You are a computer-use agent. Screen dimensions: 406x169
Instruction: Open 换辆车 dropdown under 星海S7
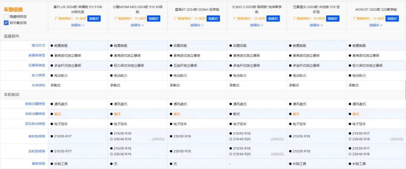pos(197,25)
